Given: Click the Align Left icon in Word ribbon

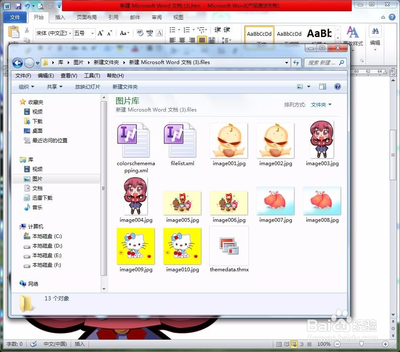Looking at the screenshot, I should click(173, 40).
